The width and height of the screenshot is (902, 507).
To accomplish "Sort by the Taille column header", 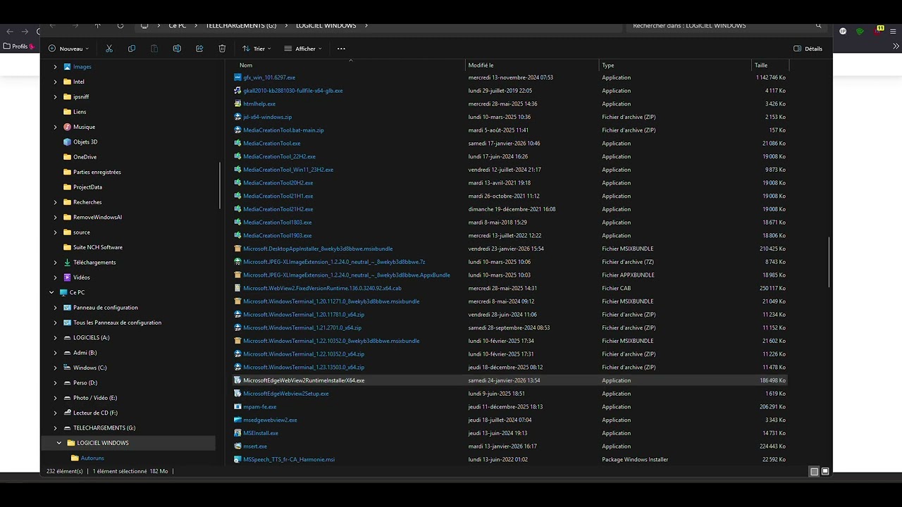I will (761, 65).
